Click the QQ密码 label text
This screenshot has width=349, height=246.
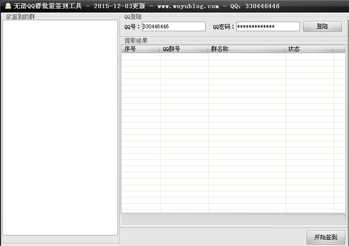[x=223, y=27]
